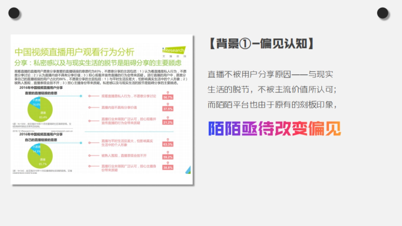Screen dimensions: 402x226
Task: Click the iResearch logo on the chart
Action: coord(174,49)
